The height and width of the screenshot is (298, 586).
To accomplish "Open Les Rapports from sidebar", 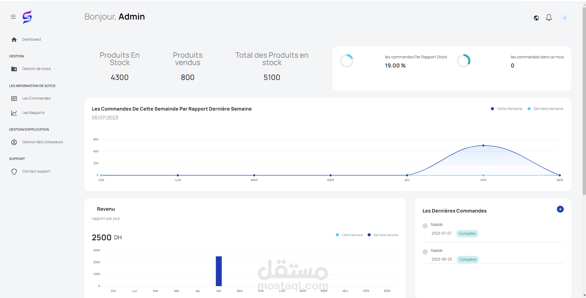I will [33, 113].
